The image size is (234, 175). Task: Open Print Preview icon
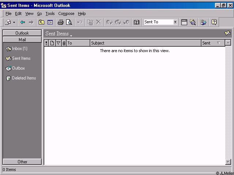click(x=69, y=22)
